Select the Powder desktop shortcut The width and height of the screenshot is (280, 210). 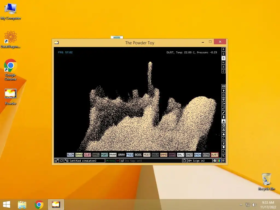coord(11,97)
